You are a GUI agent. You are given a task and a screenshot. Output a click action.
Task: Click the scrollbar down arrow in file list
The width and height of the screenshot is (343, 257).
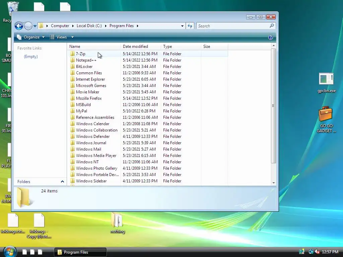(x=273, y=183)
